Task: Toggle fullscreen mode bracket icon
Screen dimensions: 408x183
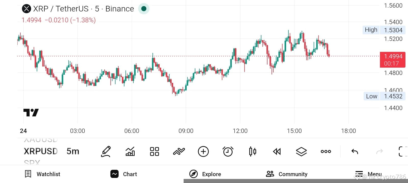Action: click(403, 151)
